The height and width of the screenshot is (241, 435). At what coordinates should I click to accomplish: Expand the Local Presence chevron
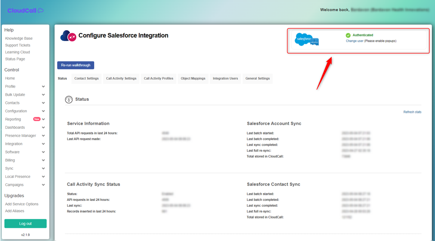[x=43, y=176]
